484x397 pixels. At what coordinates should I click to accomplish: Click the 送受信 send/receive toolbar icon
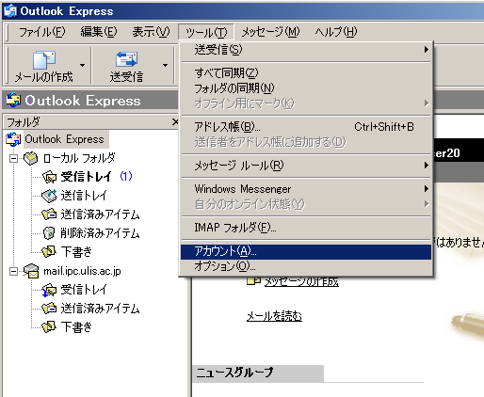[x=126, y=59]
